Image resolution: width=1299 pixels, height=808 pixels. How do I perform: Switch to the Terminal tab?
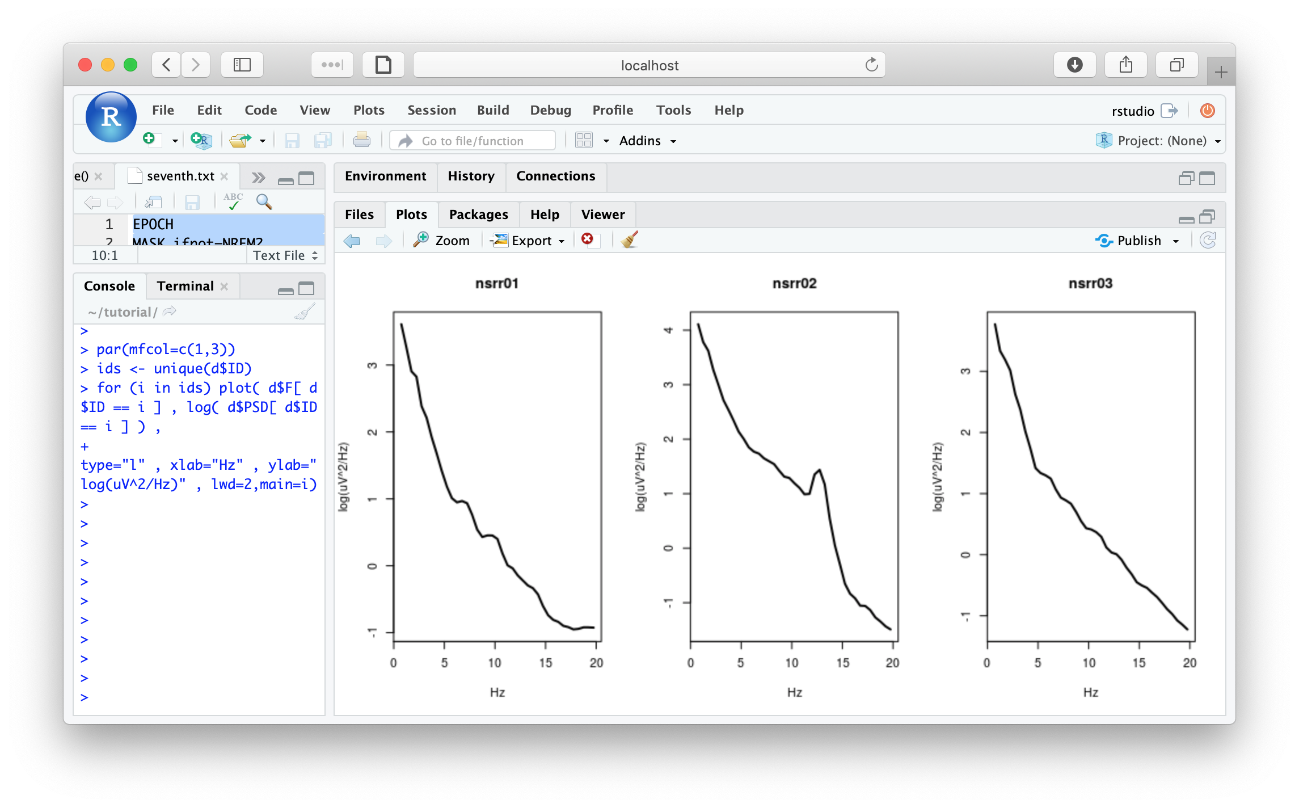(185, 286)
